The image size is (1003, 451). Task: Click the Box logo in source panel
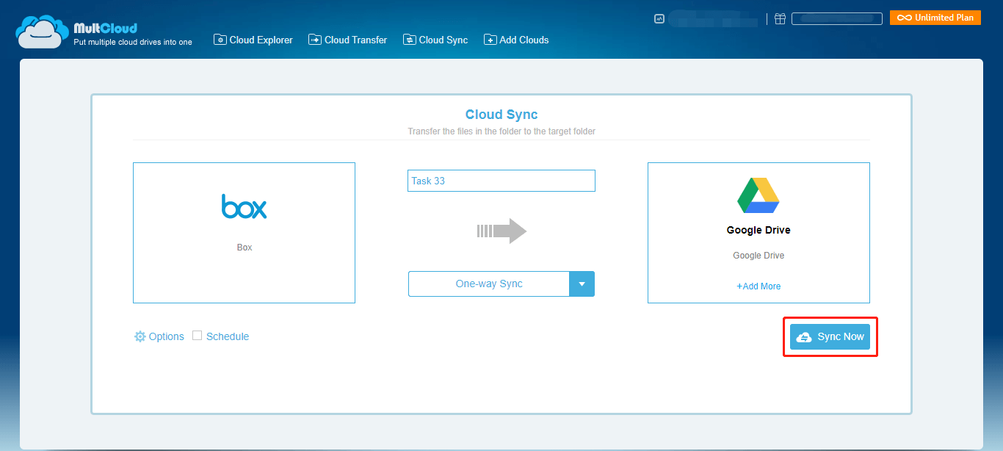click(x=244, y=206)
